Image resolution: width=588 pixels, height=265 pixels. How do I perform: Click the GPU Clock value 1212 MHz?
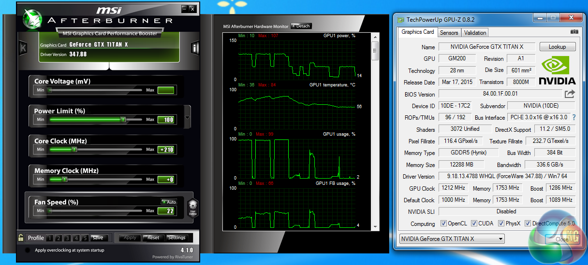[453, 188]
